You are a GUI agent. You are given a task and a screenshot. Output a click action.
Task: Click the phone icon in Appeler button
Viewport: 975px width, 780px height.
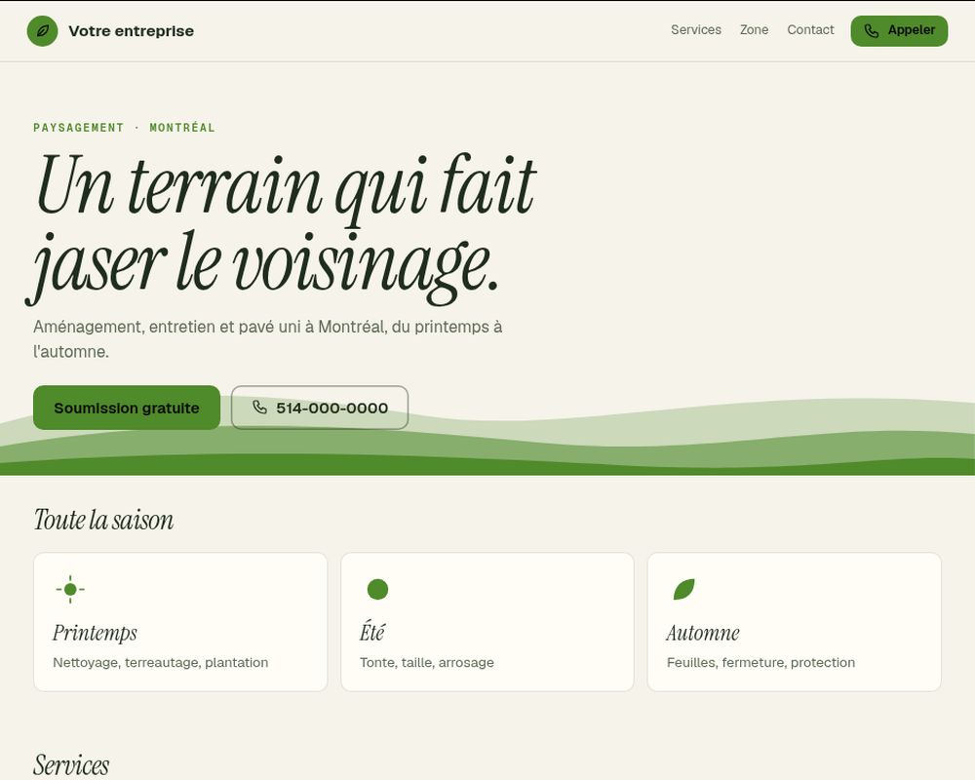[x=871, y=30]
